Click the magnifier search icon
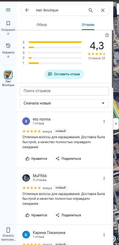 point(91,10)
